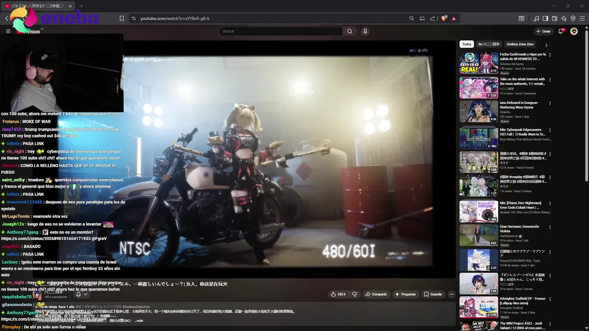
Task: Open the Brave VPN shield icon
Action: point(573,18)
